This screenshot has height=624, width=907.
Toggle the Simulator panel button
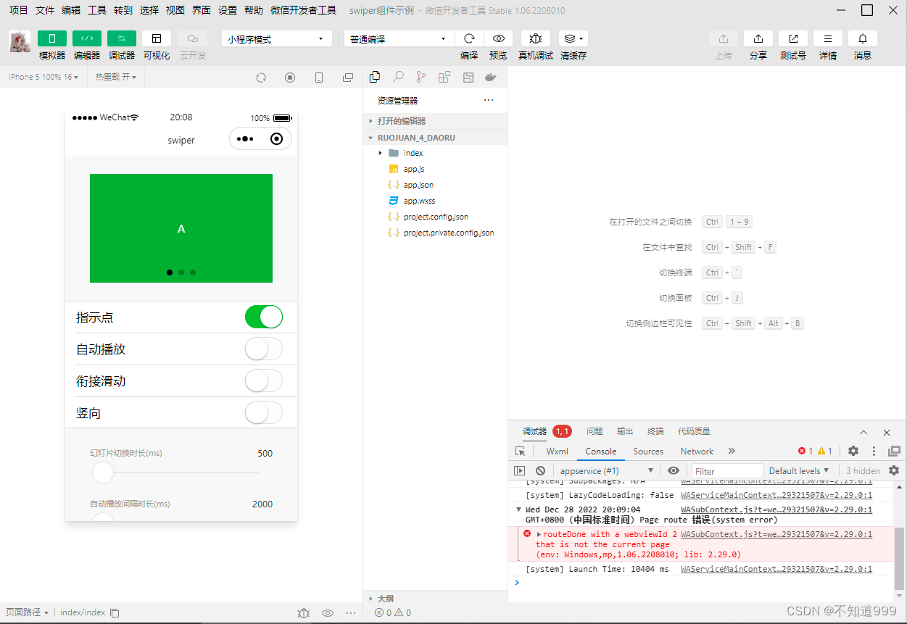pos(52,38)
